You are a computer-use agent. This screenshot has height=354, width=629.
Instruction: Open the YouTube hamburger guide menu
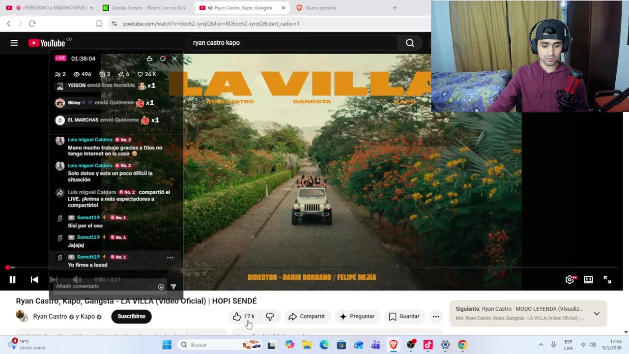click(x=14, y=43)
